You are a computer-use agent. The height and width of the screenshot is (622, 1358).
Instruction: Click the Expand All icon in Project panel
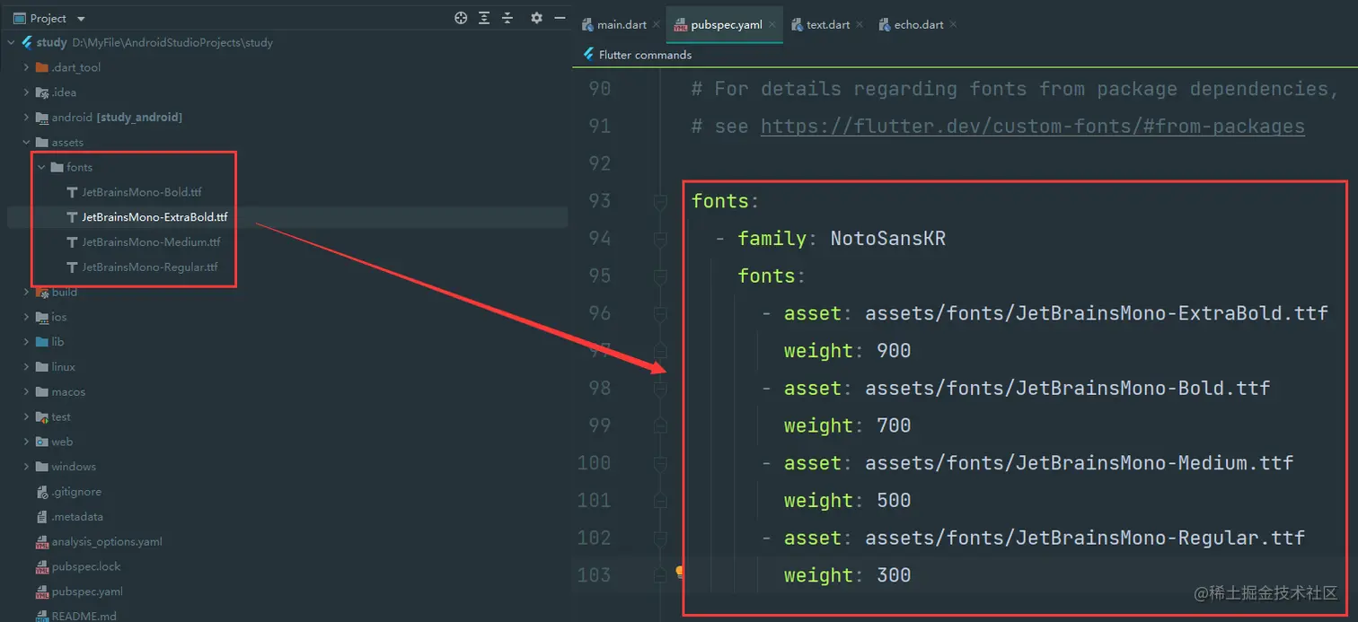click(x=484, y=18)
